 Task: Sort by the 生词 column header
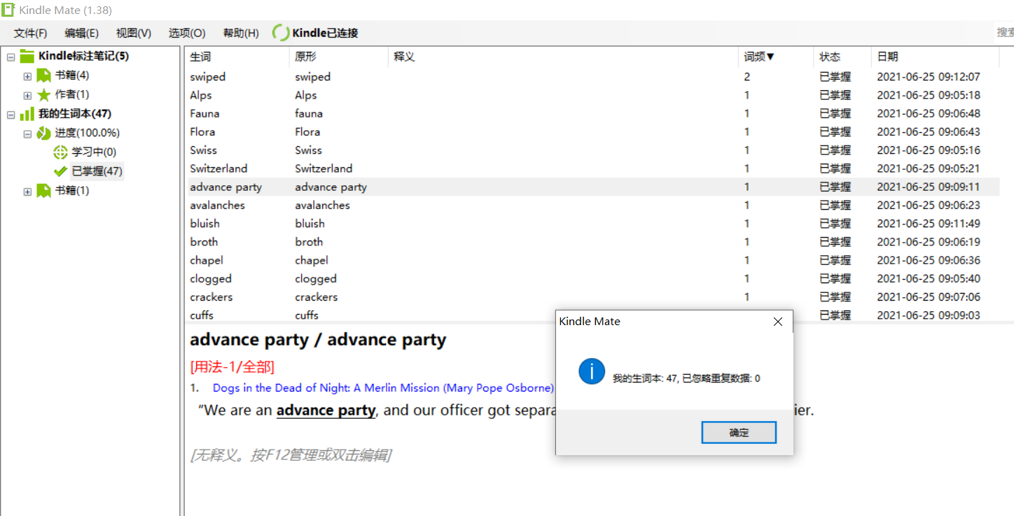pos(237,57)
